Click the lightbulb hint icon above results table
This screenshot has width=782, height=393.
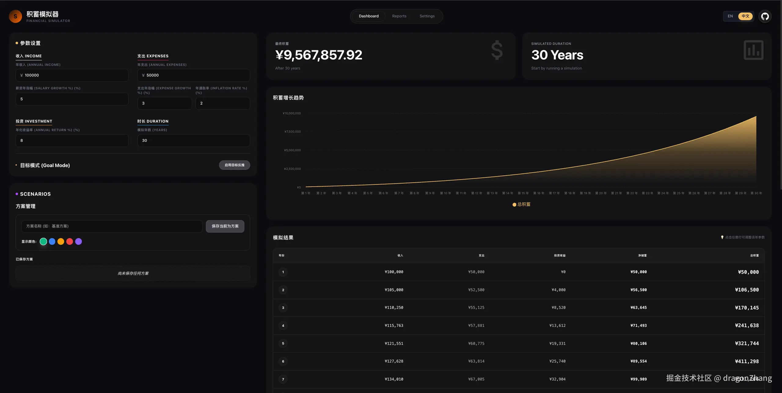722,237
